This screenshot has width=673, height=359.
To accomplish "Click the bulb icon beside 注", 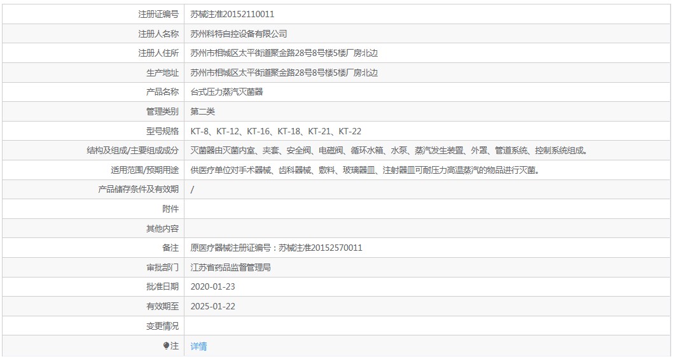I will pyautogui.click(x=166, y=346).
